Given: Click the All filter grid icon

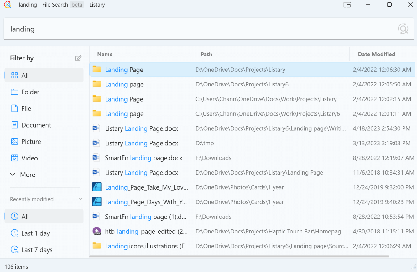Looking at the screenshot, I should [14, 75].
